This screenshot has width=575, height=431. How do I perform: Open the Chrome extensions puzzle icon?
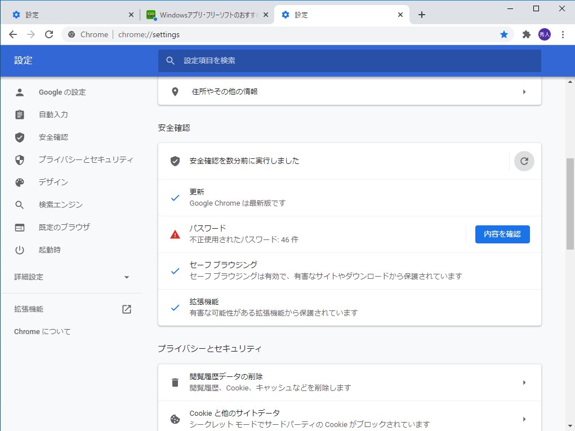525,34
